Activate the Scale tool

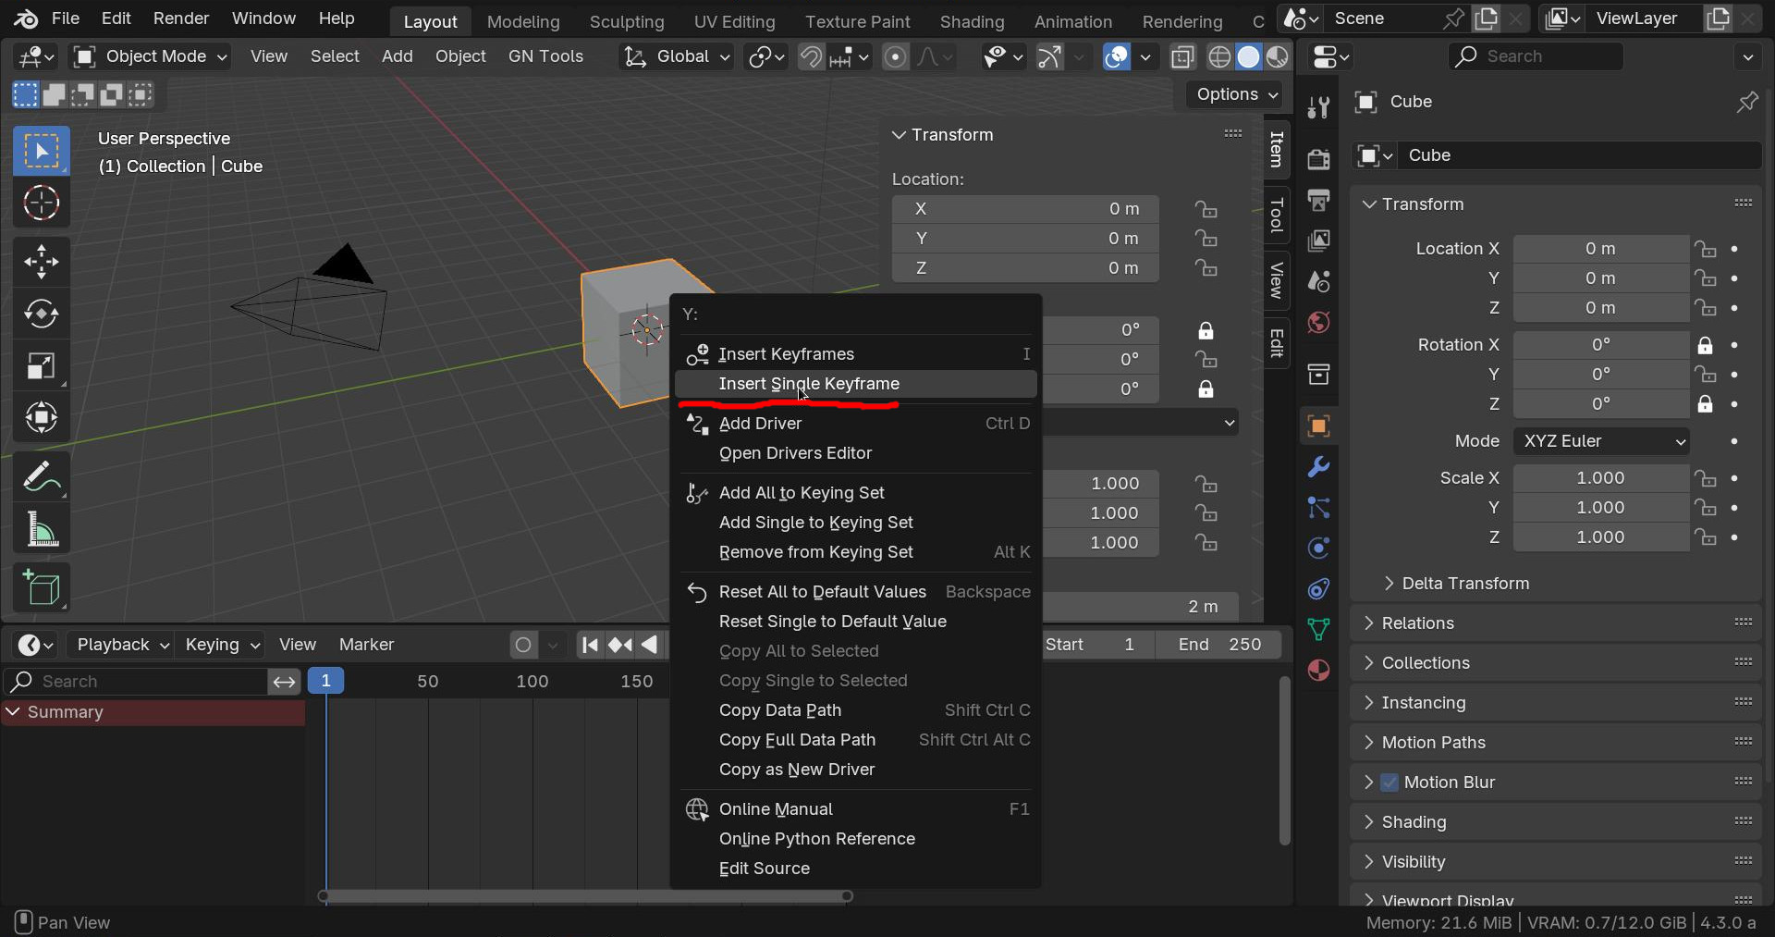click(41, 365)
